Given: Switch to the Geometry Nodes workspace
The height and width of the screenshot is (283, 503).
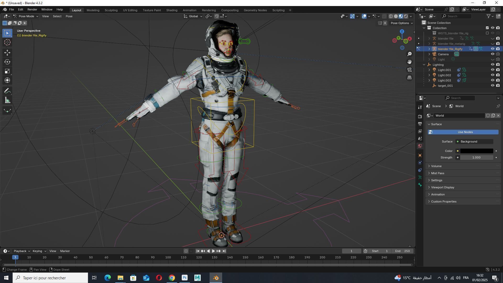Looking at the screenshot, I should [x=255, y=10].
